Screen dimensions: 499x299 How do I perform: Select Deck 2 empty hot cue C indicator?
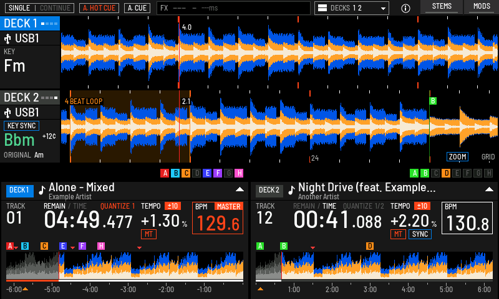click(435, 173)
